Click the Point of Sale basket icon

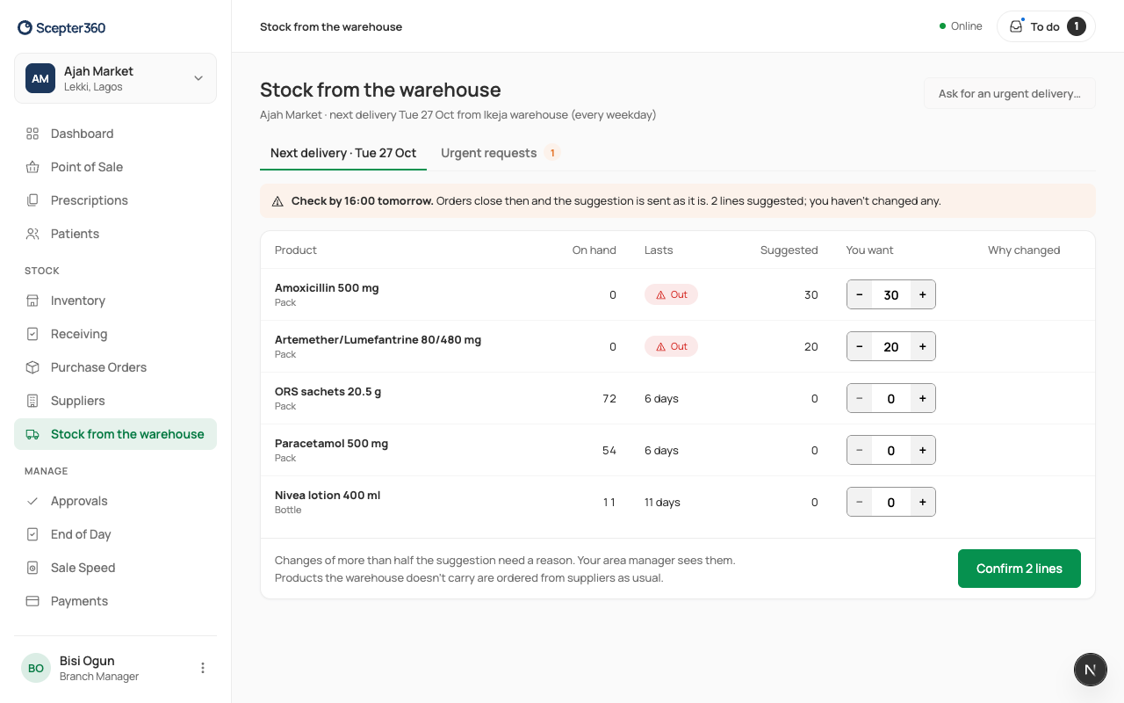pos(32,167)
